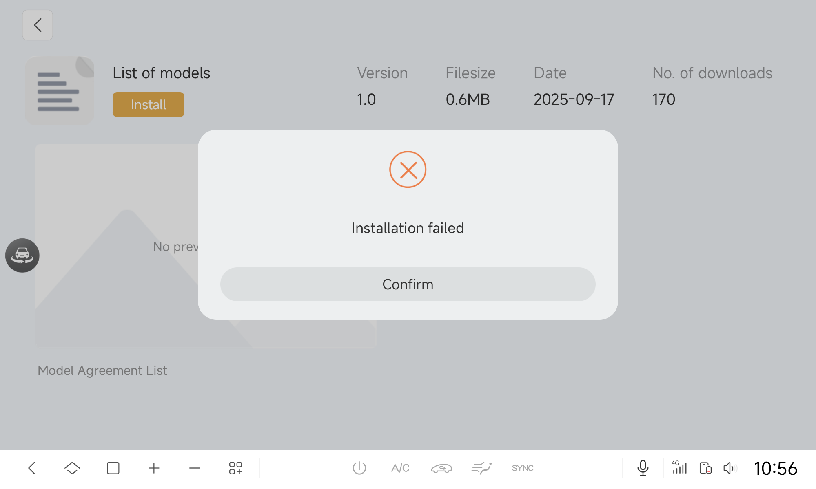Tap the 4G signal strength indicator
Viewport: 816px width, 489px height.
point(679,467)
